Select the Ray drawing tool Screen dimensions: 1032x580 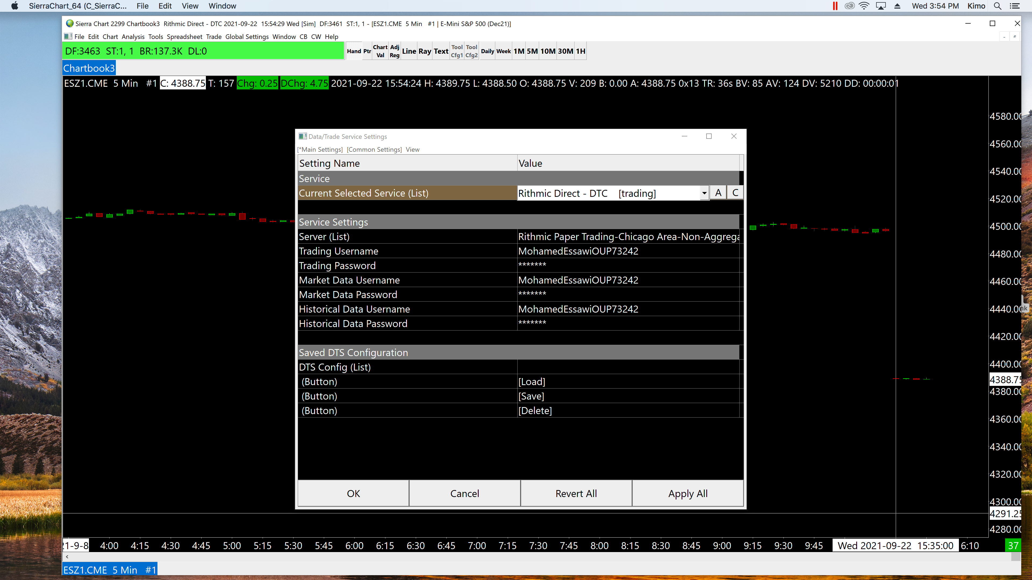[x=425, y=51]
